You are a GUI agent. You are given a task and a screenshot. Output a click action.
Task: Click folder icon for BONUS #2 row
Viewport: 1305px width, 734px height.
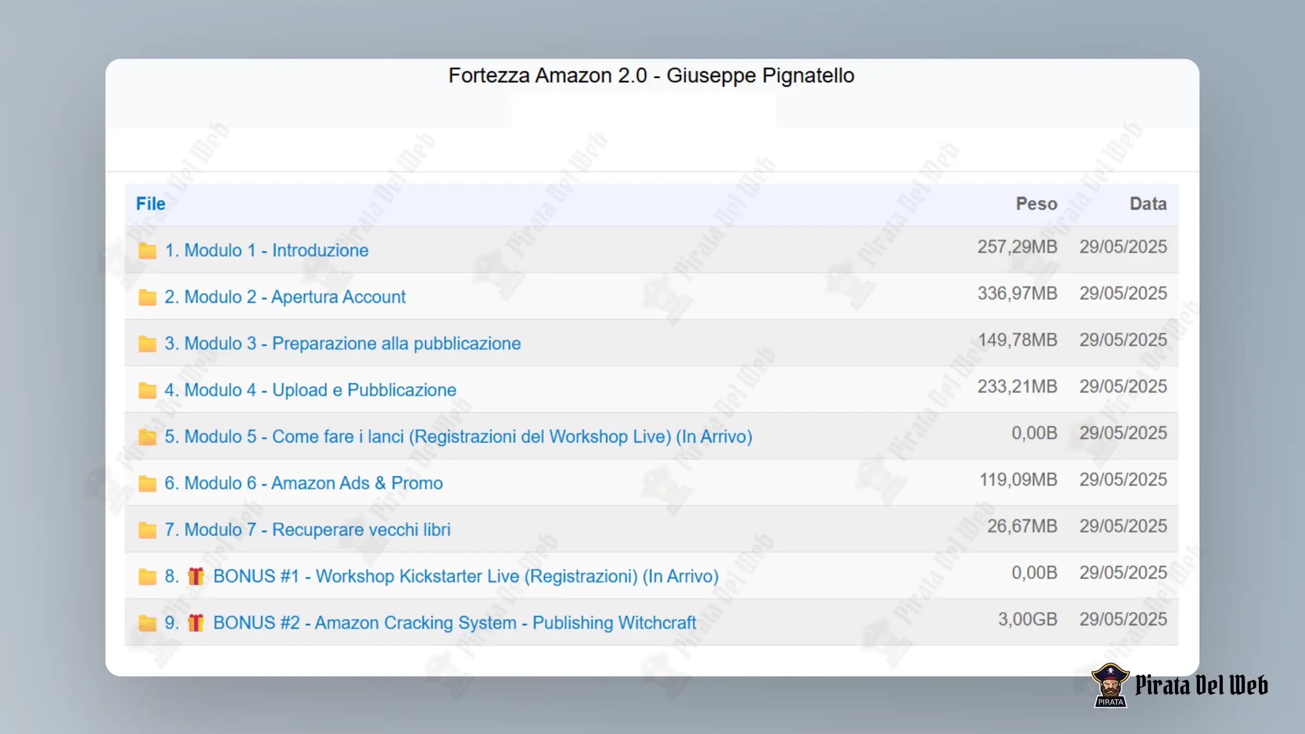tap(147, 623)
